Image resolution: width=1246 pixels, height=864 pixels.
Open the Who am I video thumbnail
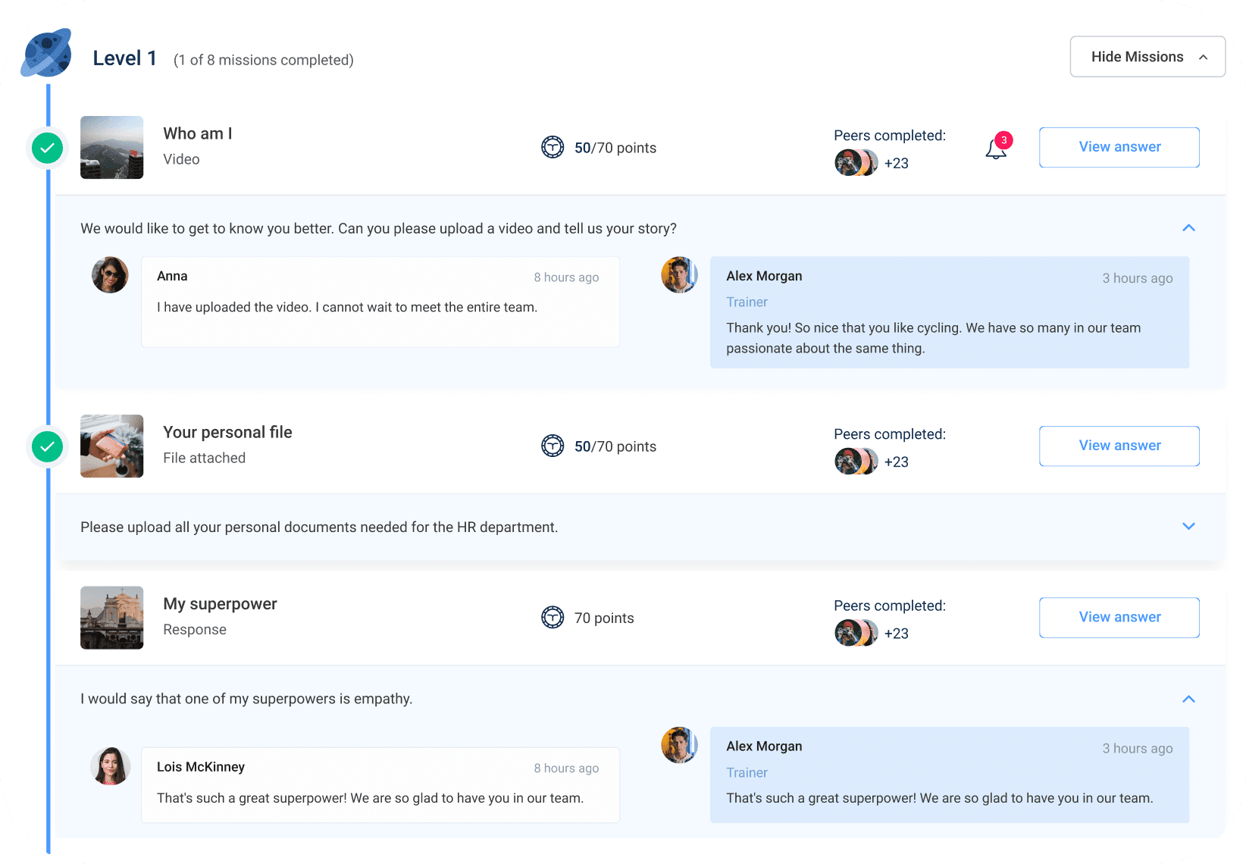112,147
